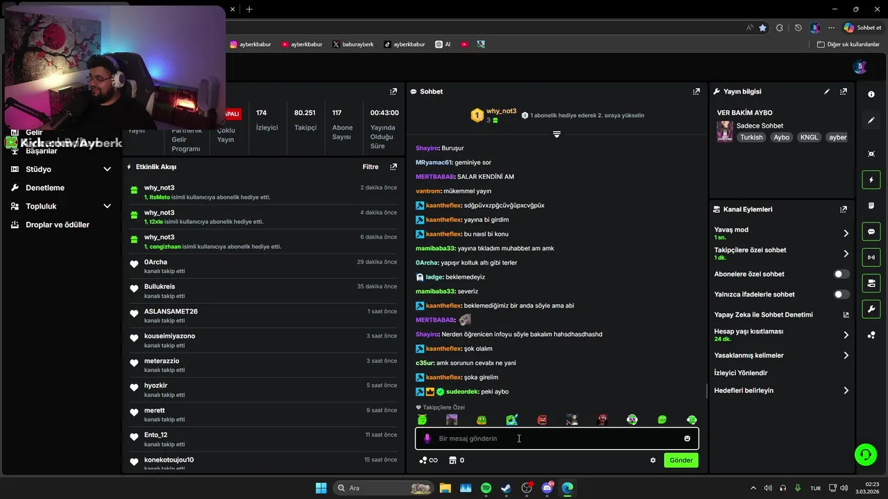This screenshot has width=888, height=499.
Task: Toggle the lightning activity icon in right sidebar
Action: pos(871,180)
